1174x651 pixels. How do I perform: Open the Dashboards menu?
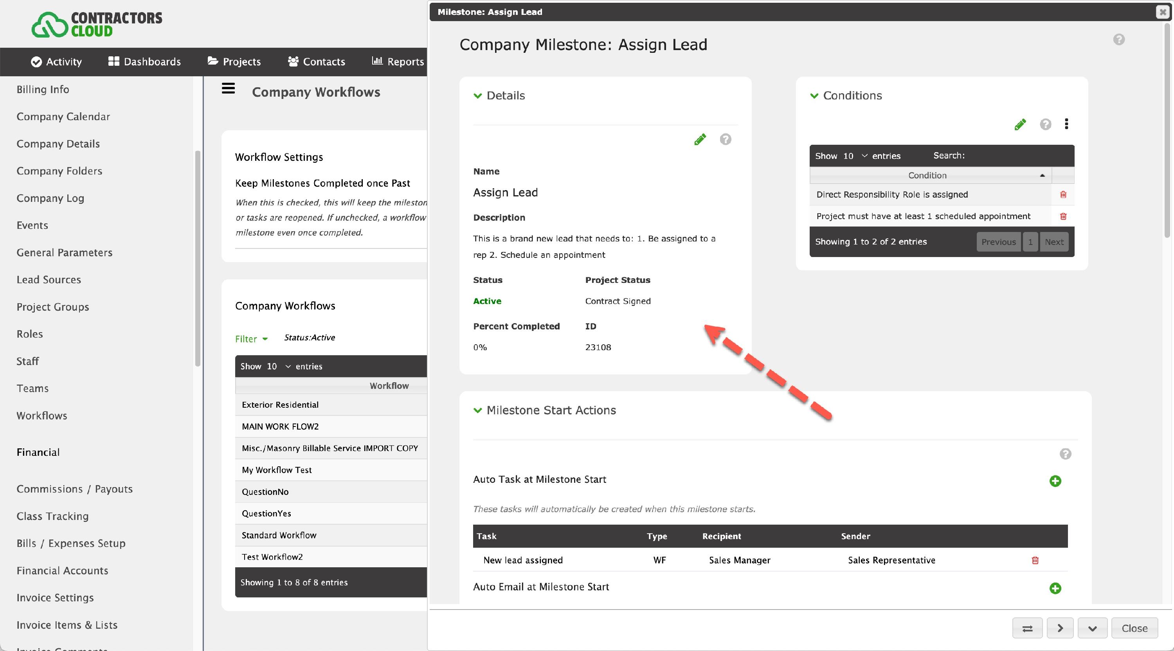(144, 61)
